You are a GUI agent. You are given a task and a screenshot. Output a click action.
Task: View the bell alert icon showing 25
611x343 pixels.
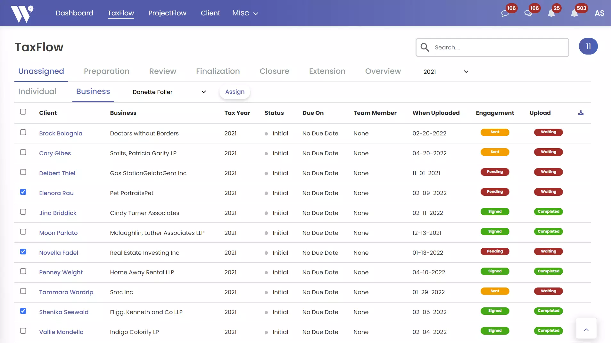552,13
